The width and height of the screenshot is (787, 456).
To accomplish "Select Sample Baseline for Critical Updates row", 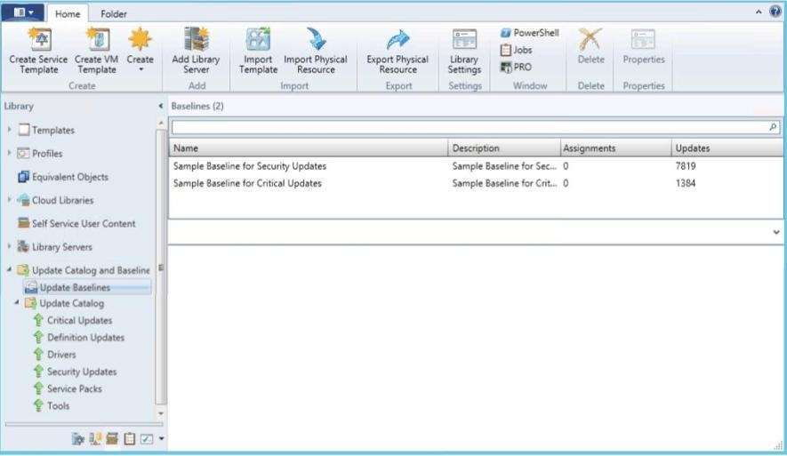I will 476,183.
